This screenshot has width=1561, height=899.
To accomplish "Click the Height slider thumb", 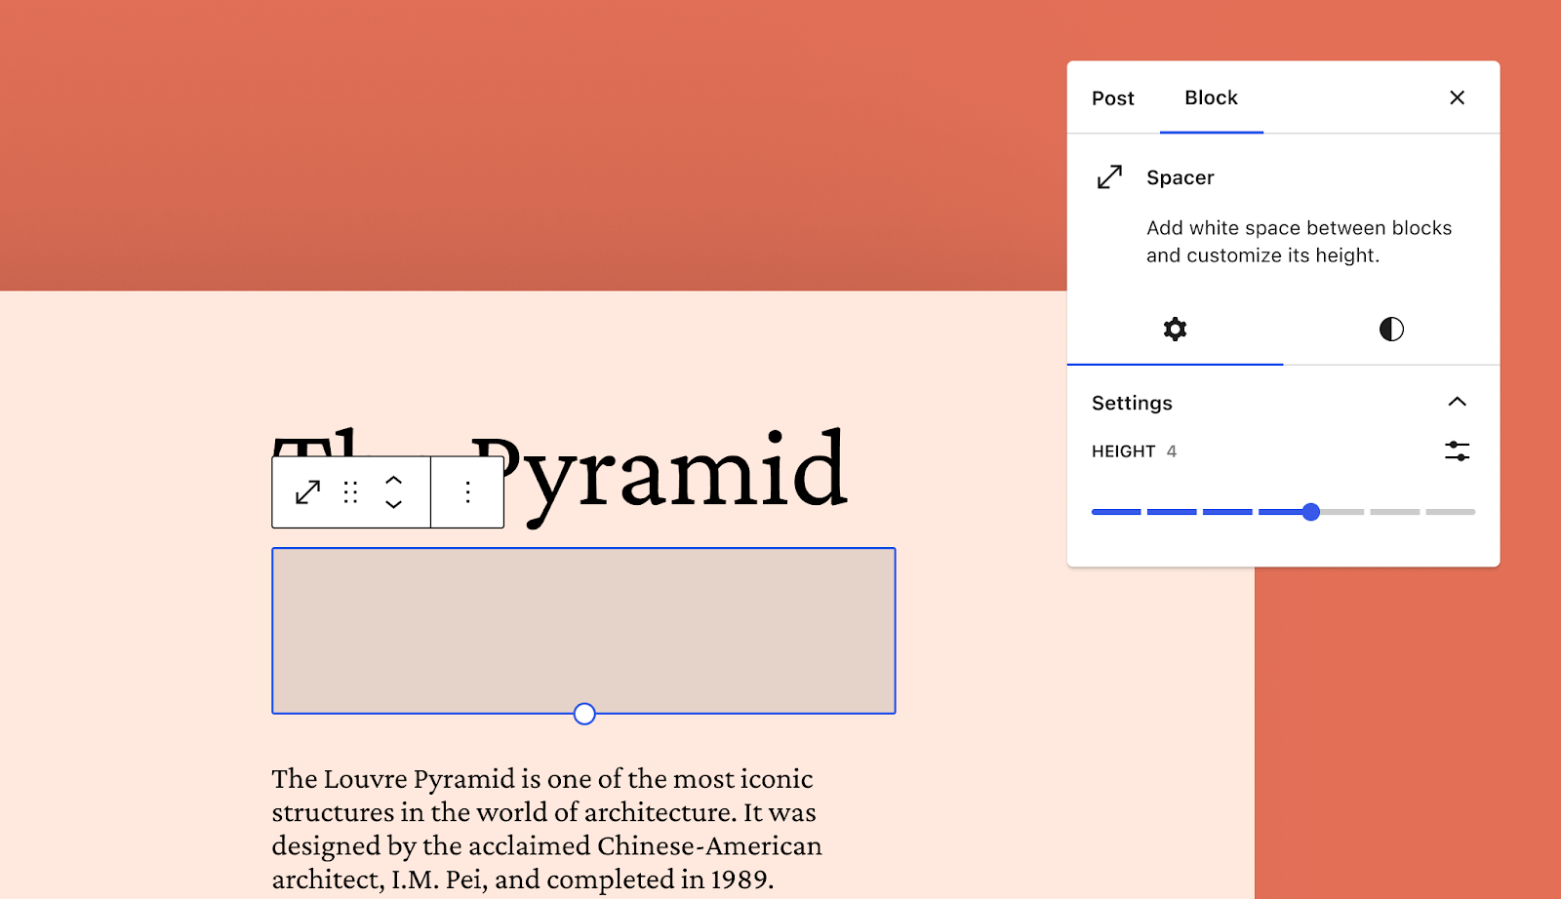I will pyautogui.click(x=1311, y=512).
